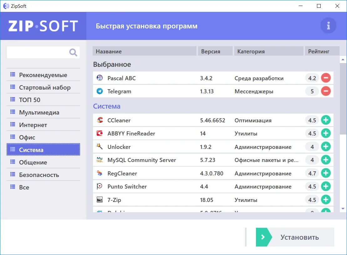The height and width of the screenshot is (255, 347).
Task: Open the Рекомендуемые category
Action: tap(43, 75)
